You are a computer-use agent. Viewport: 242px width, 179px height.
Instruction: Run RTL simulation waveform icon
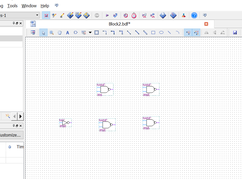point(144,15)
